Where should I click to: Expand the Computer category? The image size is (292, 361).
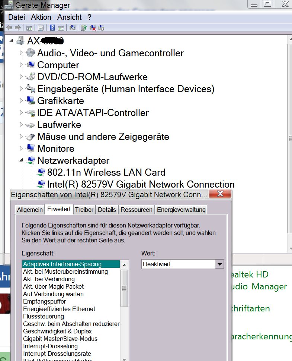point(21,65)
